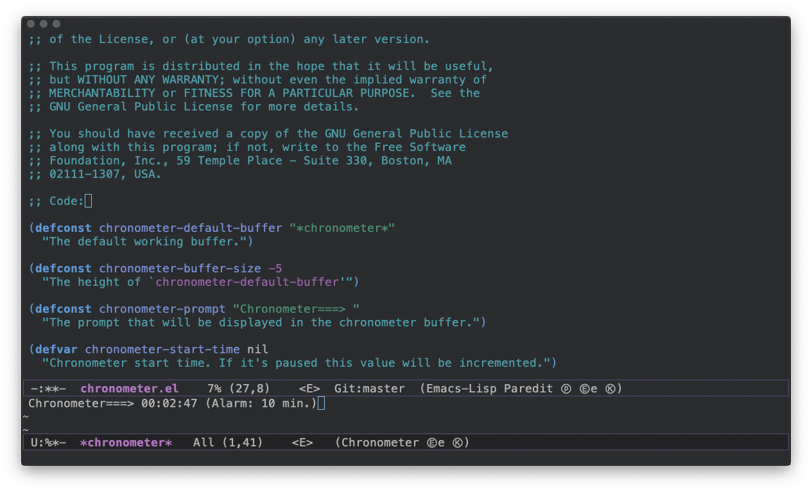The width and height of the screenshot is (812, 492).
Task: Click circled K icon in *chronometer* mode line
Action: click(457, 443)
